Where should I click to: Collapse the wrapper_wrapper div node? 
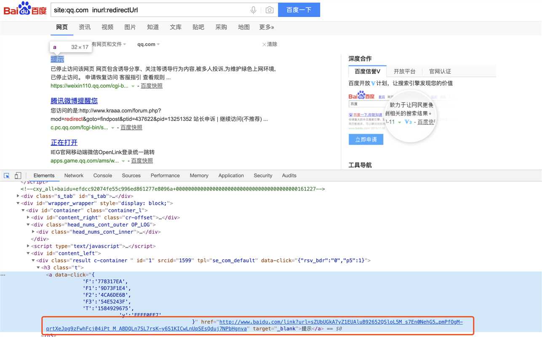coord(18,203)
